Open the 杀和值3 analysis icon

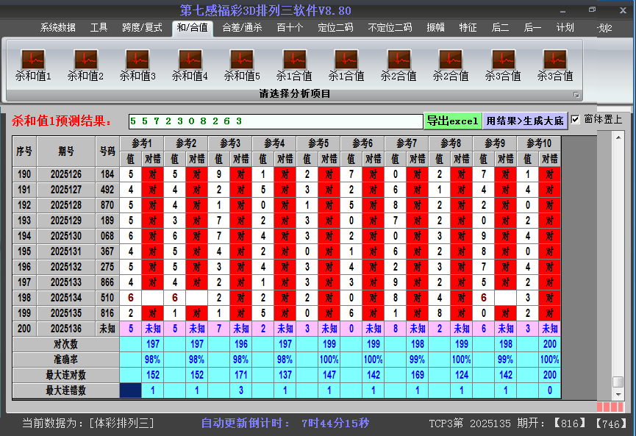pyautogui.click(x=137, y=65)
